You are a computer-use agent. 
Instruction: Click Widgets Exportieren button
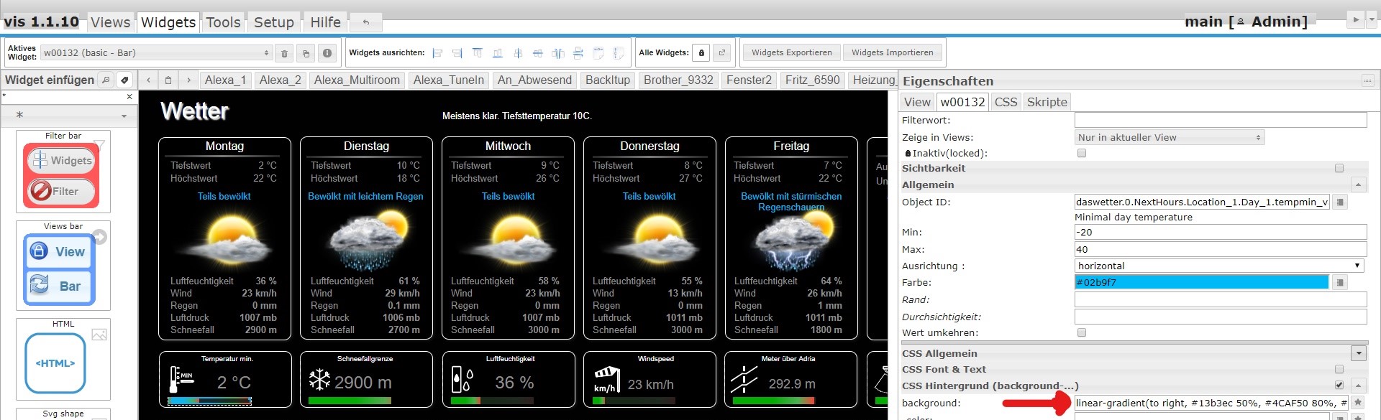point(791,52)
